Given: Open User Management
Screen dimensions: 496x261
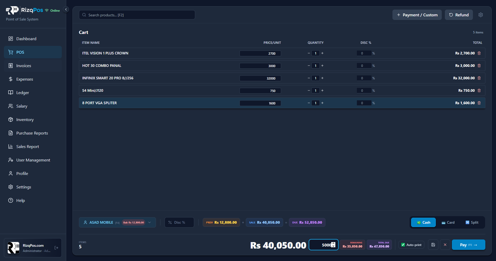Looking at the screenshot, I should pyautogui.click(x=33, y=160).
